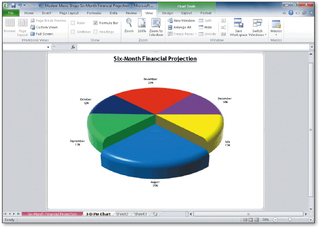Open Excel Help question mark
319x228 pixels.
291,13
